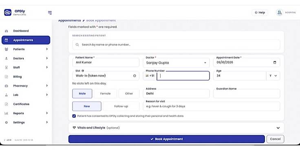Toggle the hamburger sidebar menu icon
Viewport: 300px width, 150px height.
coord(50,13)
